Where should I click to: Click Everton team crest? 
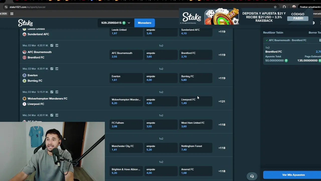(24, 75)
